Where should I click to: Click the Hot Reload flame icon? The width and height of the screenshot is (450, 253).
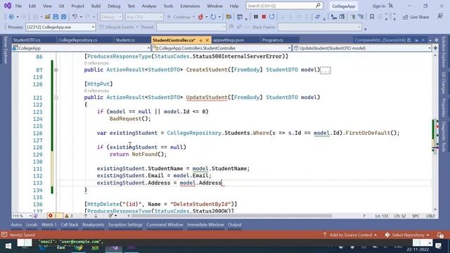(200, 17)
